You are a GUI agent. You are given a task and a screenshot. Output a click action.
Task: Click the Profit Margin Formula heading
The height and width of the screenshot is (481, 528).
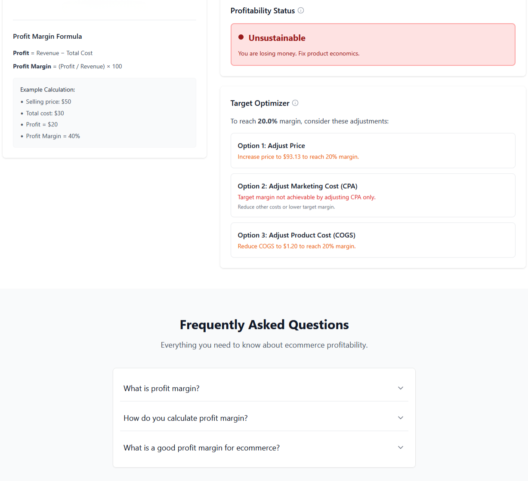click(47, 36)
